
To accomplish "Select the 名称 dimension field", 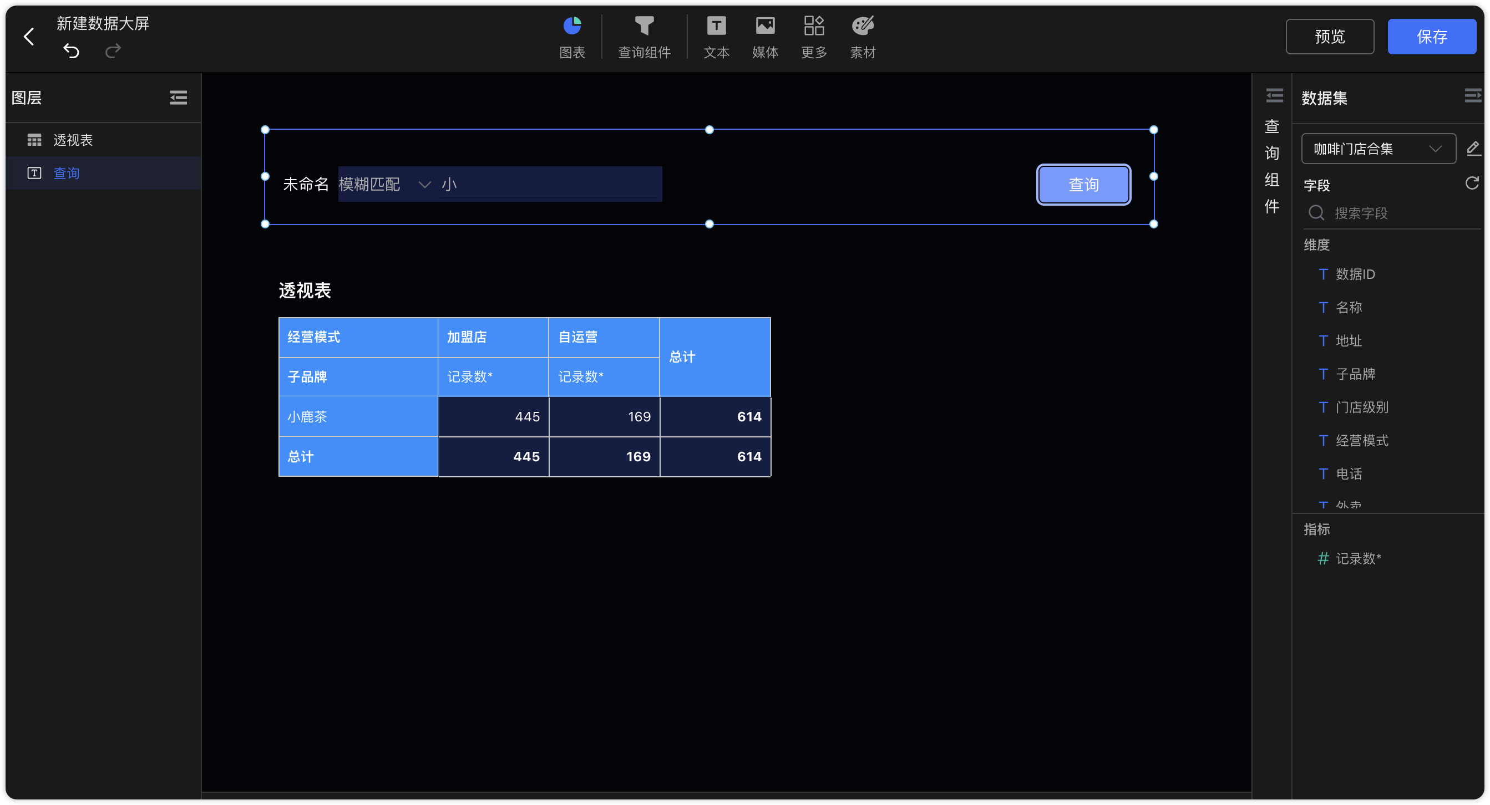I will (x=1349, y=308).
